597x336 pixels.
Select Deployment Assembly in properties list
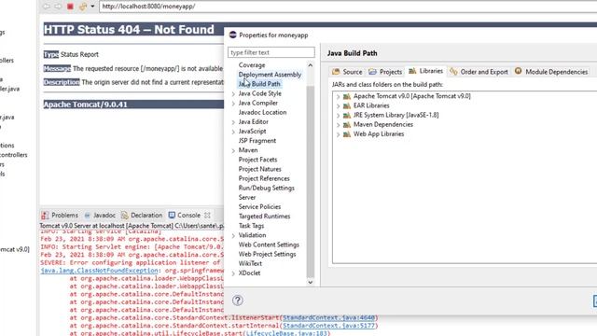(x=270, y=75)
